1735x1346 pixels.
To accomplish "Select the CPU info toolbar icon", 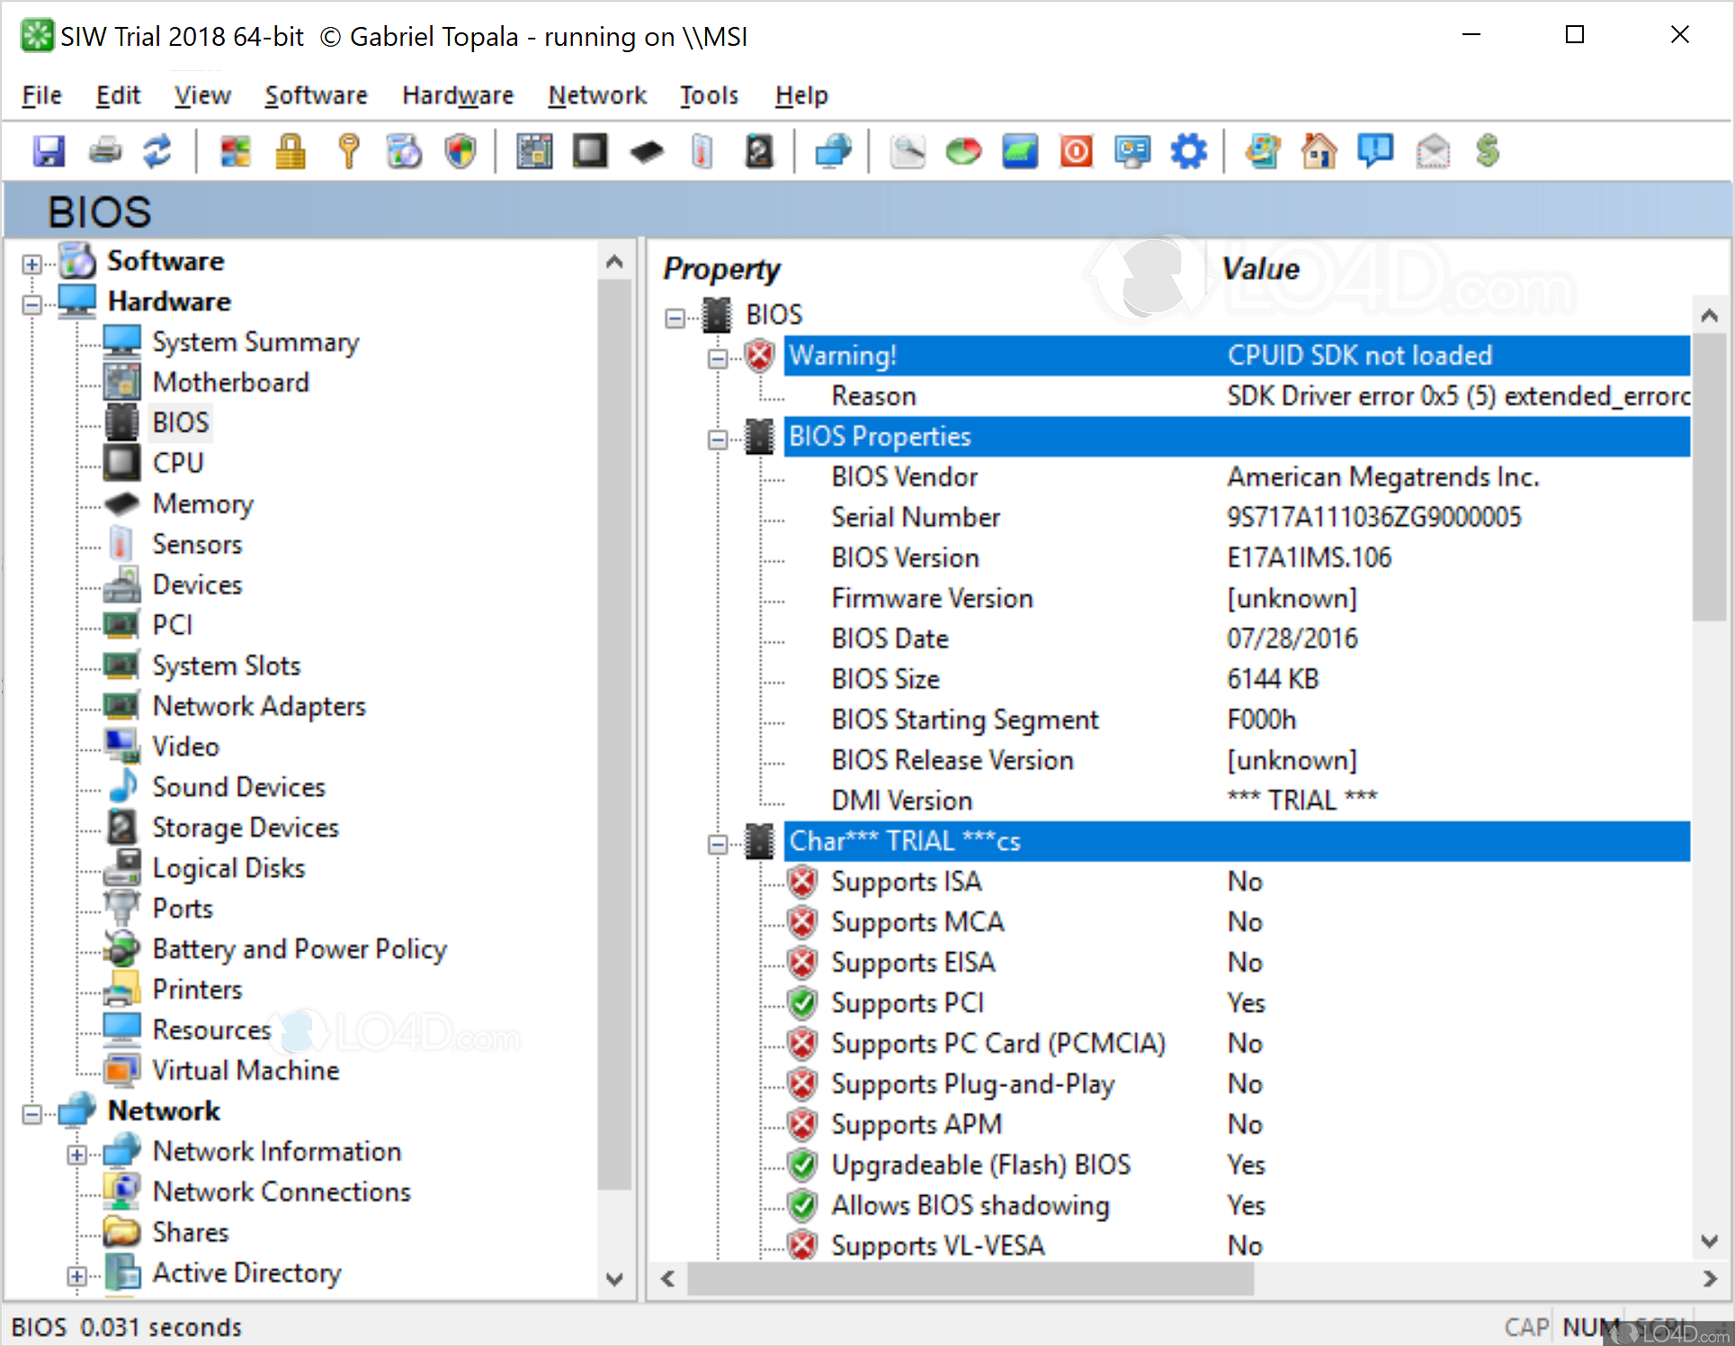I will click(x=589, y=151).
